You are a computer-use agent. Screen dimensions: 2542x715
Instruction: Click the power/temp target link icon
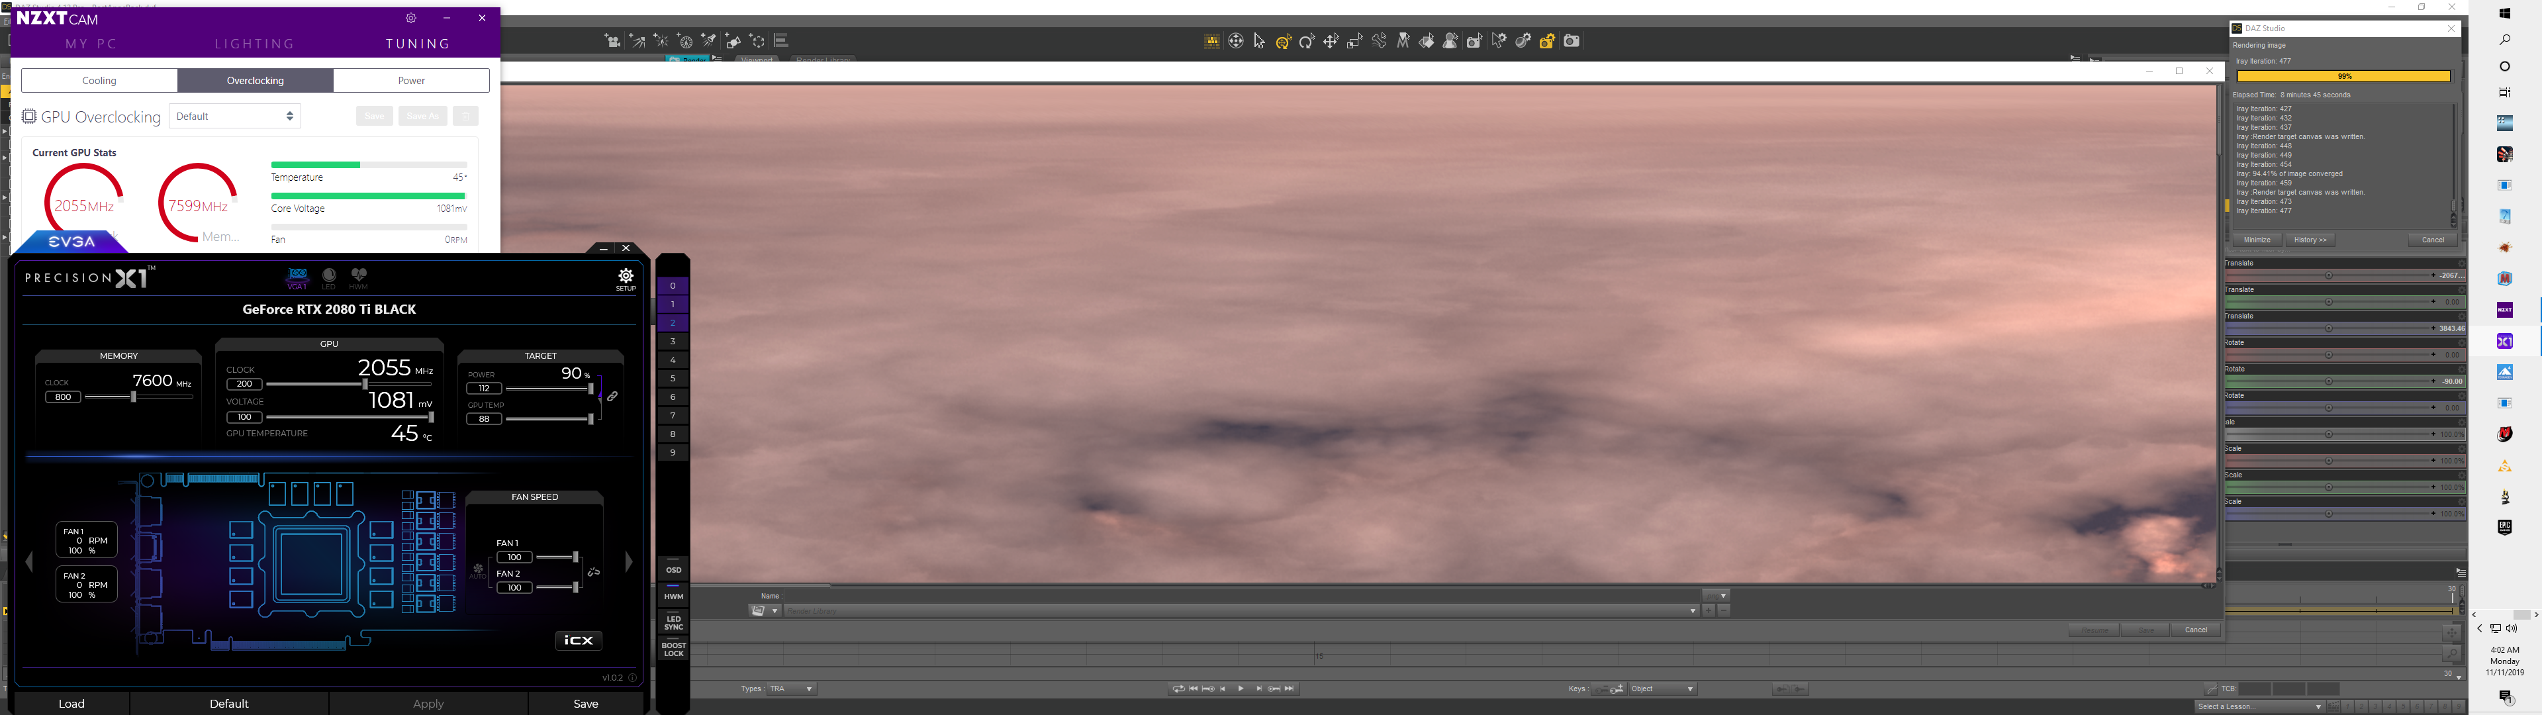coord(612,396)
